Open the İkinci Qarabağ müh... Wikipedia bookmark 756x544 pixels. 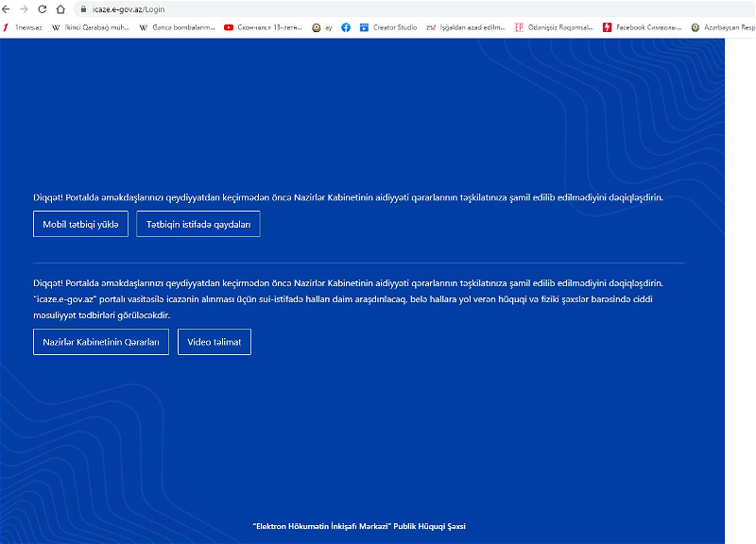(x=91, y=27)
